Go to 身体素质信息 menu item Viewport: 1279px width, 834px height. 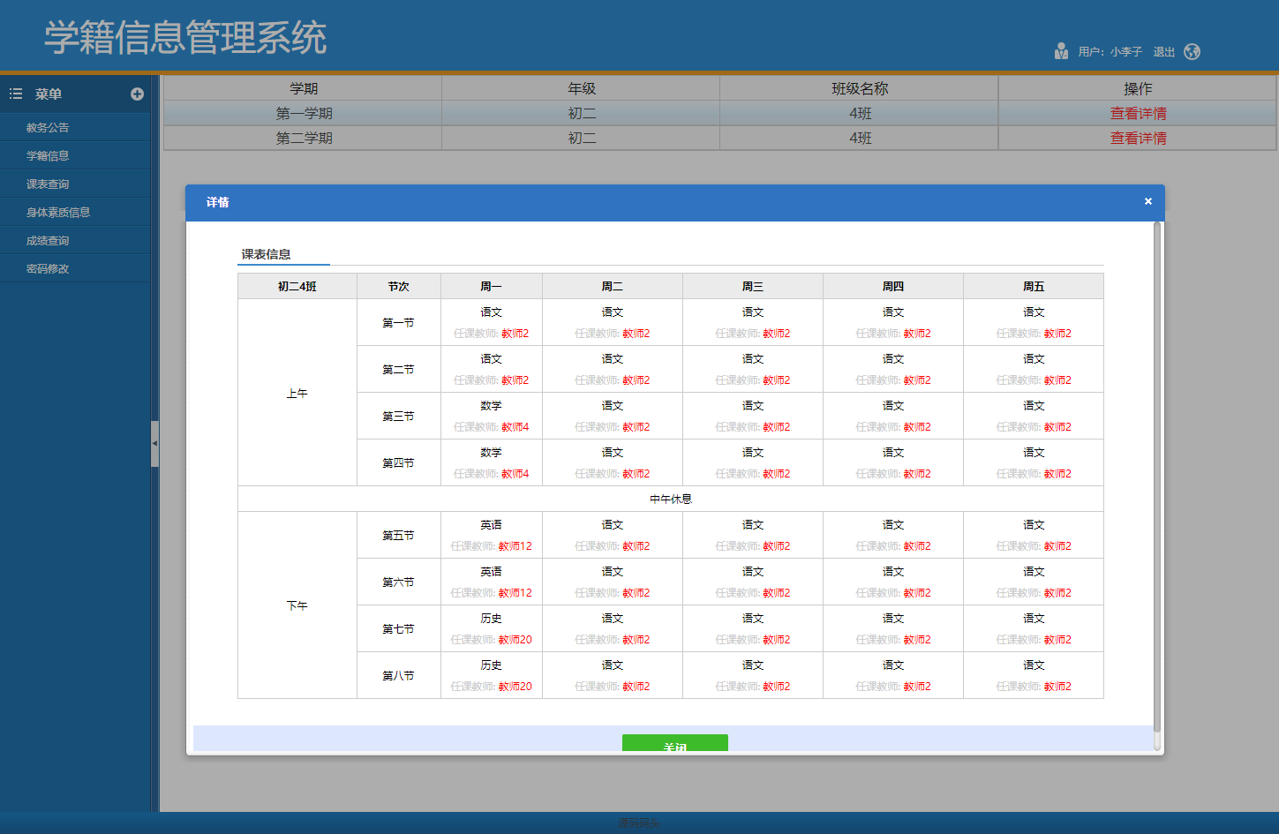click(x=58, y=212)
